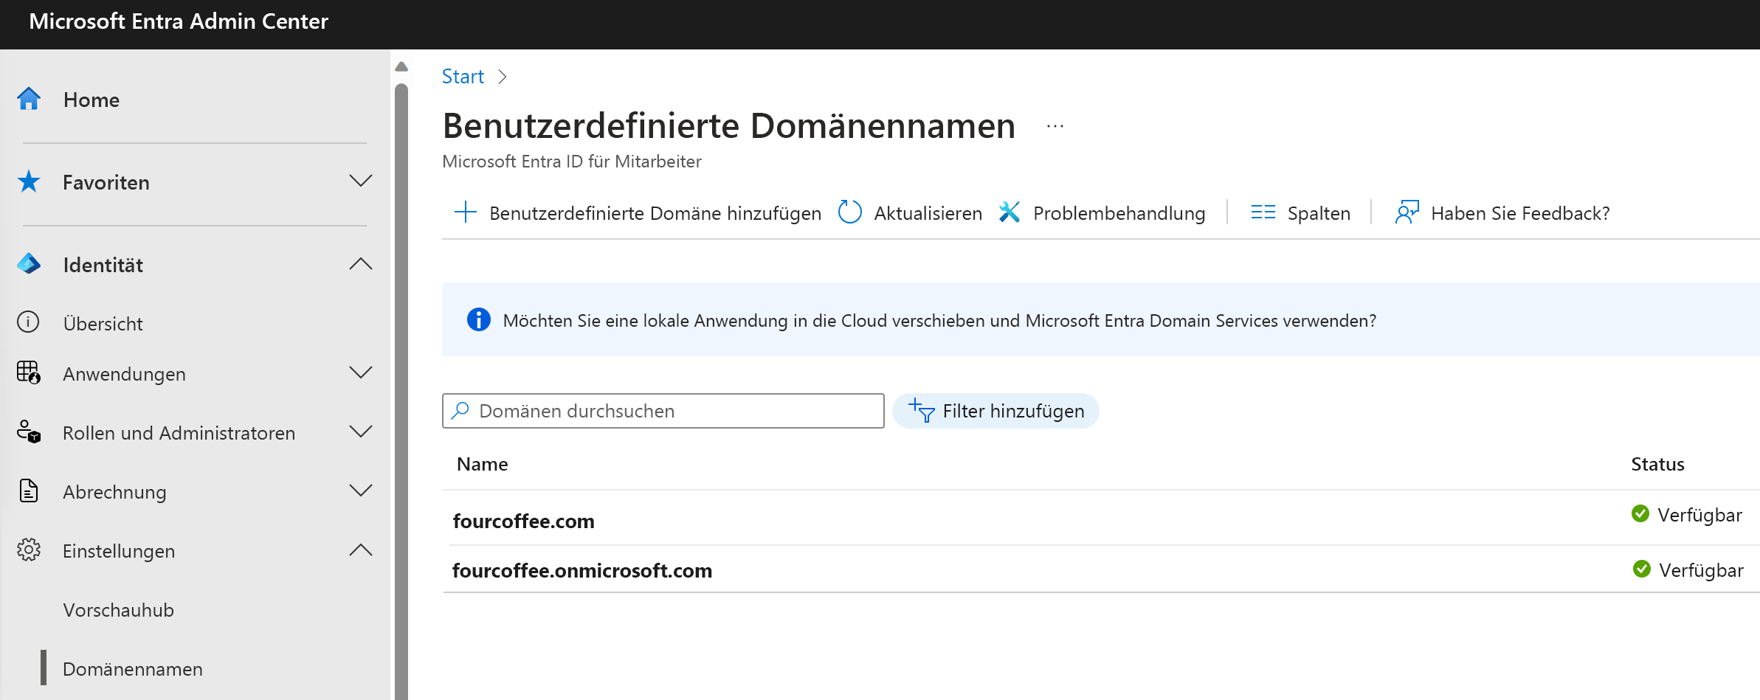Click the Aktualisieren refresh icon
The height and width of the screenshot is (700, 1760).
pos(850,212)
